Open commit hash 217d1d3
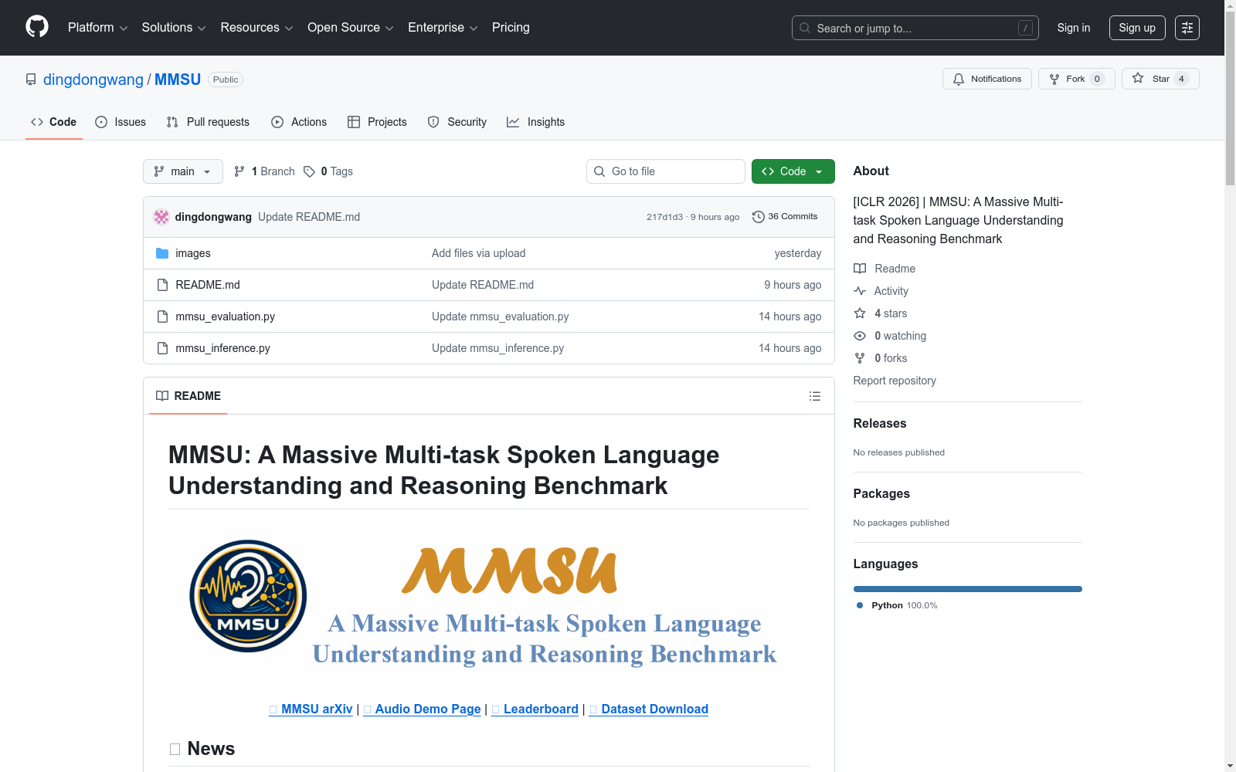Image resolution: width=1236 pixels, height=772 pixels. (x=665, y=217)
